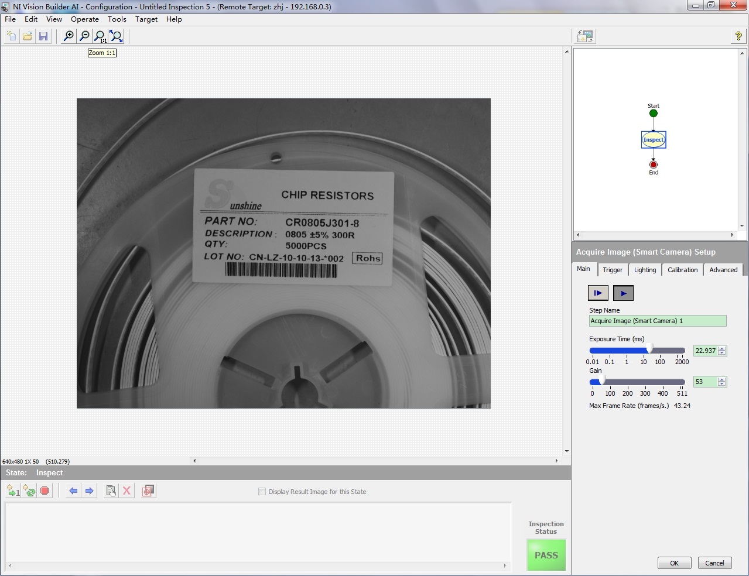Select the Zoom to Fit icon

coord(117,36)
